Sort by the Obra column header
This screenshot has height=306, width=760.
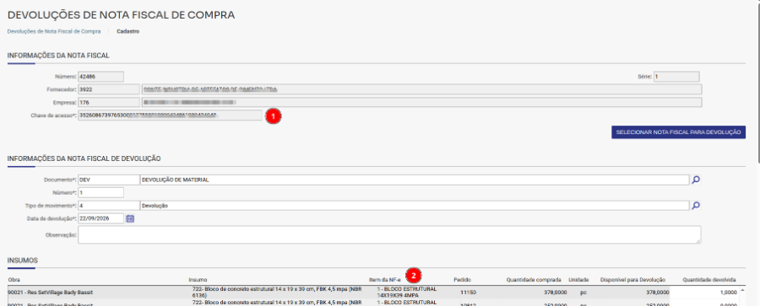14,279
